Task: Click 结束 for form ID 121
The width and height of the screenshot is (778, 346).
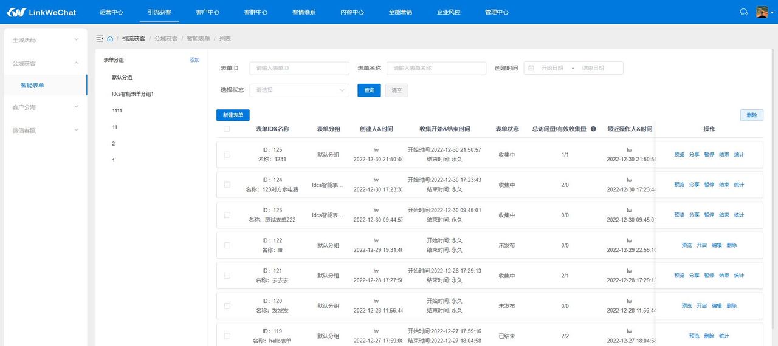Action: tap(724, 276)
